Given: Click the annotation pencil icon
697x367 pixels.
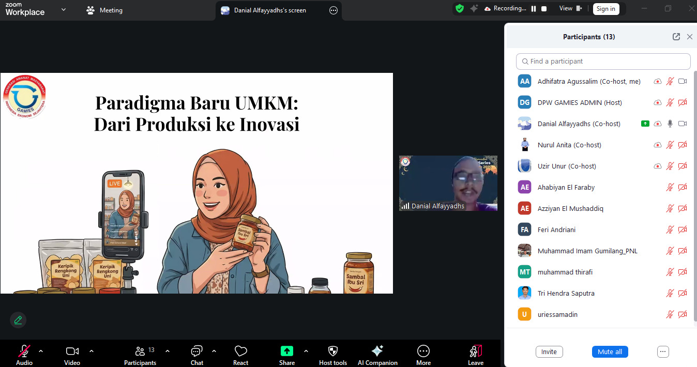Looking at the screenshot, I should (x=18, y=320).
